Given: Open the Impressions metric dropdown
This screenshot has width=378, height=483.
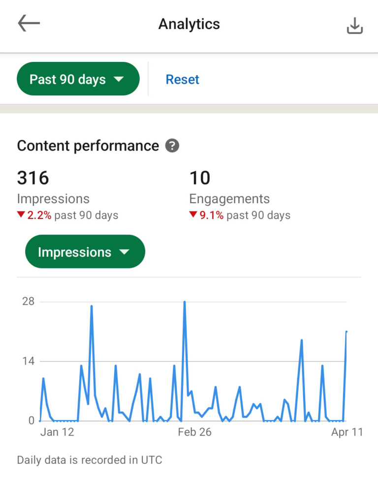Looking at the screenshot, I should (85, 251).
